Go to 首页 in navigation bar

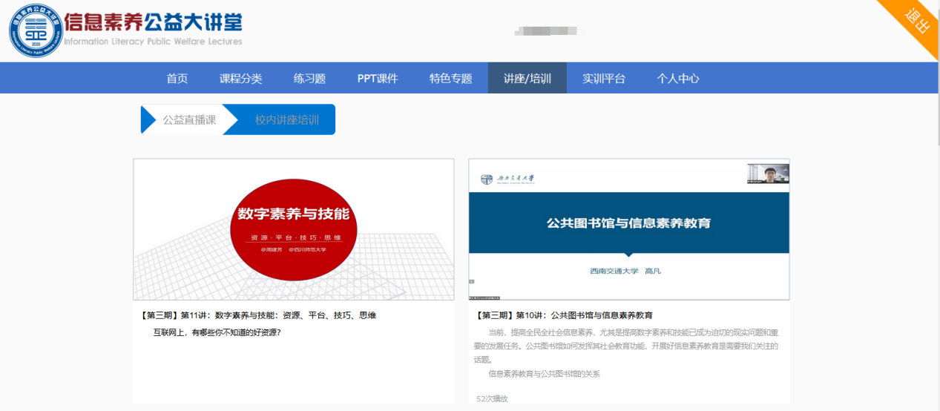coord(177,79)
